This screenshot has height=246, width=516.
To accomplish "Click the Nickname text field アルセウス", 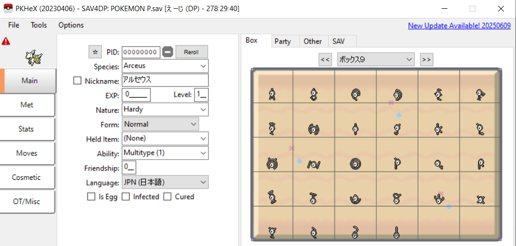I will pyautogui.click(x=165, y=80).
